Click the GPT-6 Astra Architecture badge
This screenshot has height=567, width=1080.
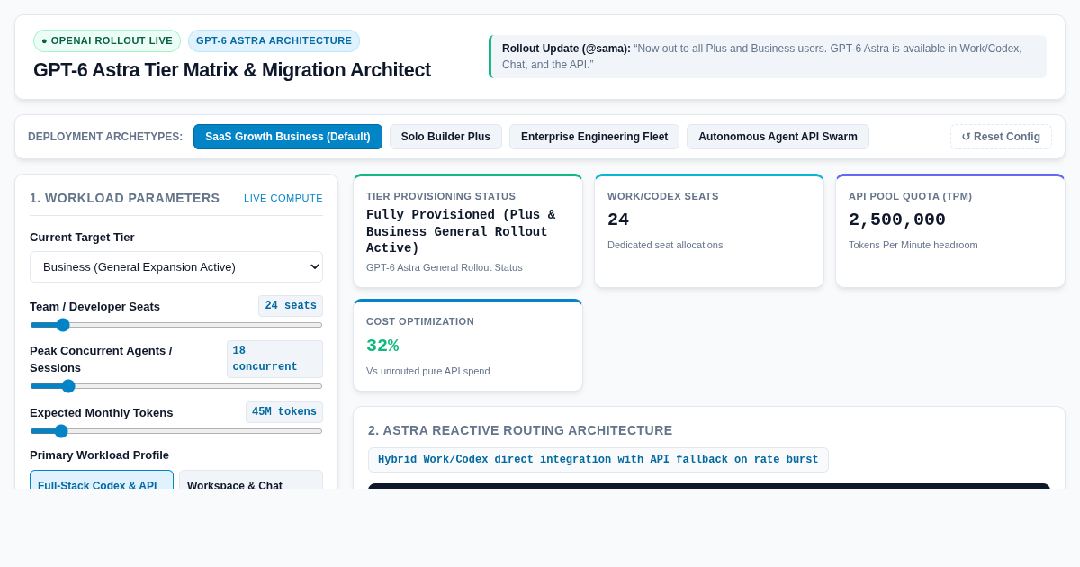(274, 40)
